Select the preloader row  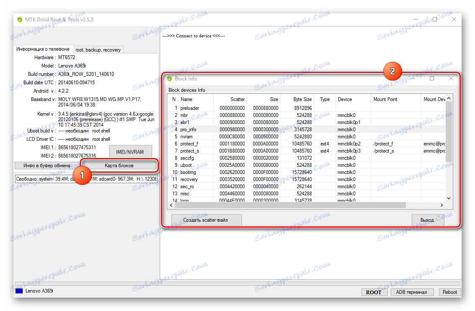coord(307,108)
